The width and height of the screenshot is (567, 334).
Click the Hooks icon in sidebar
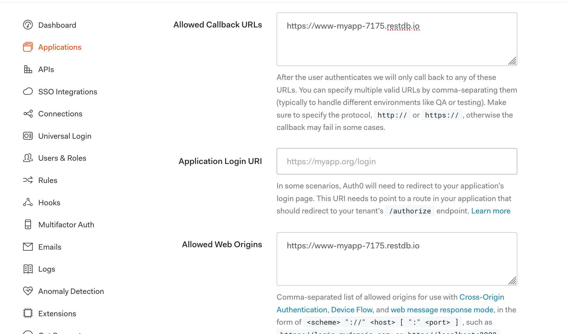point(28,202)
